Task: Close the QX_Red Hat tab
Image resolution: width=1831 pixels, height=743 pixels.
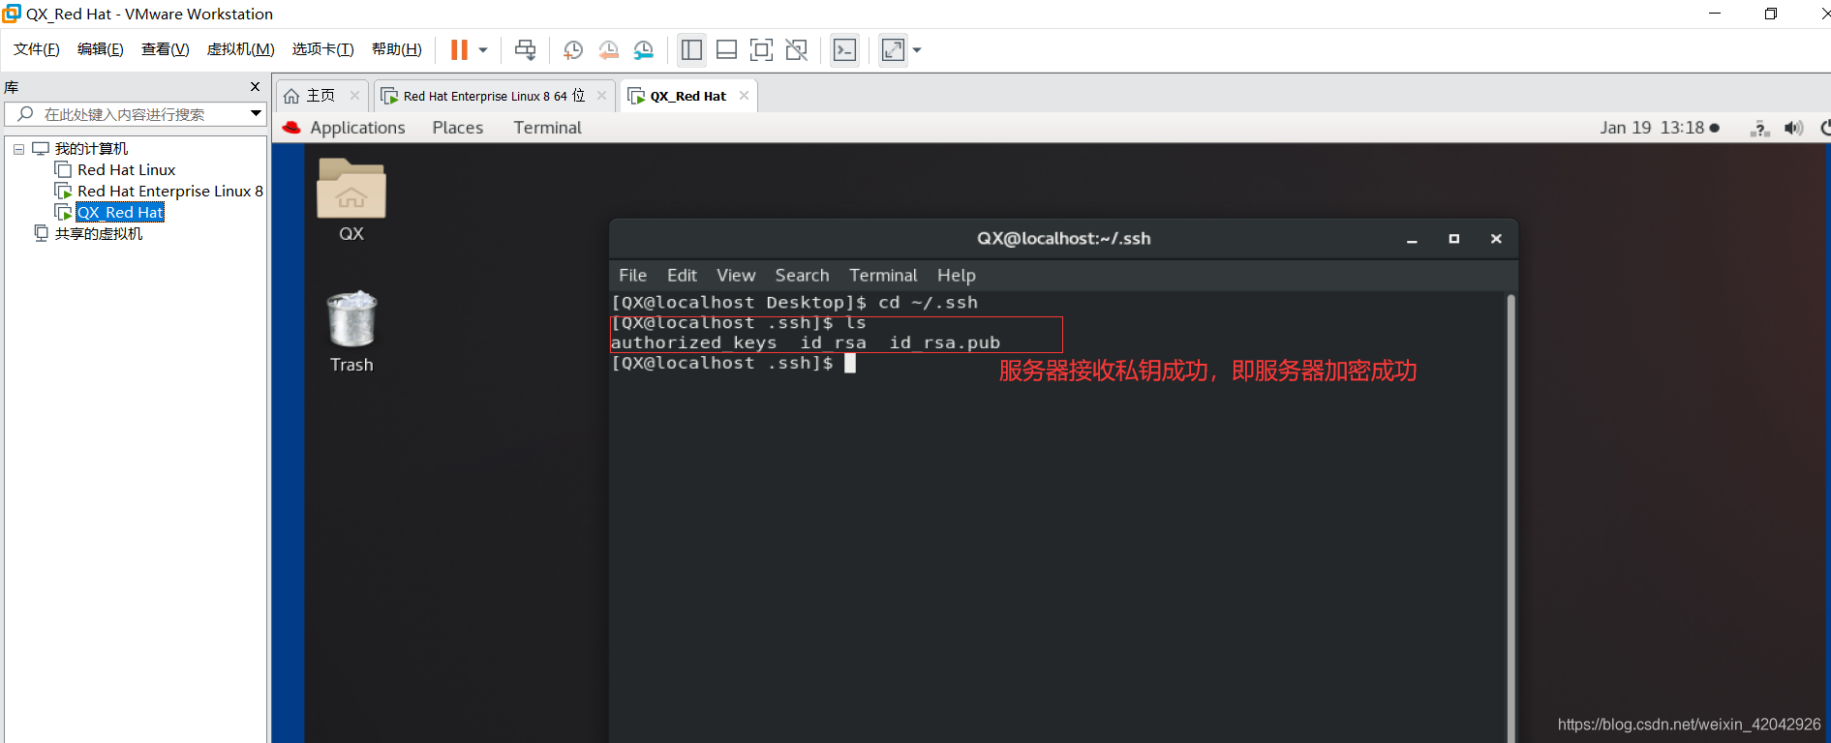Action: [744, 95]
